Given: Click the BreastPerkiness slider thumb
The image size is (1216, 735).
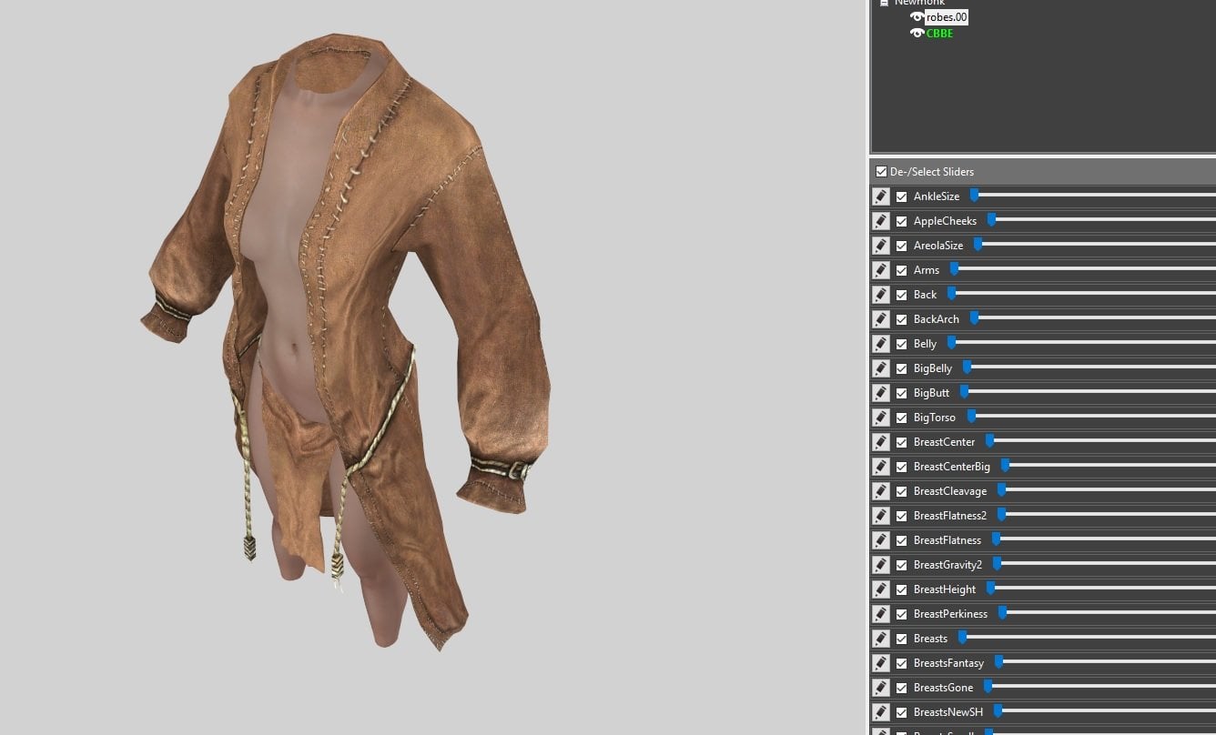Looking at the screenshot, I should pyautogui.click(x=1002, y=612).
